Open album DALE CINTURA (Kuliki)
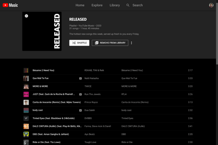The height and width of the screenshot is (145, 218). click(x=133, y=126)
